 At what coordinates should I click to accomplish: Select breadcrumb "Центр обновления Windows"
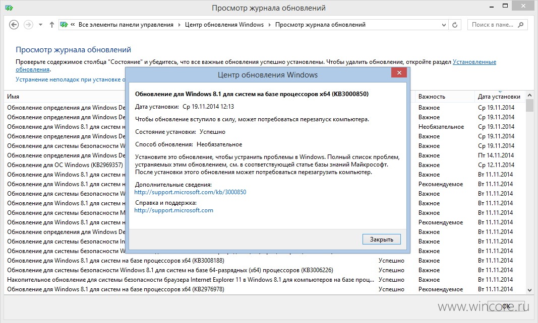coord(224,25)
